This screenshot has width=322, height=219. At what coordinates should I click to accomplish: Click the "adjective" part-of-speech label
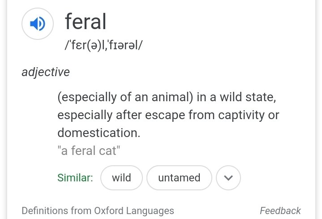tap(46, 72)
